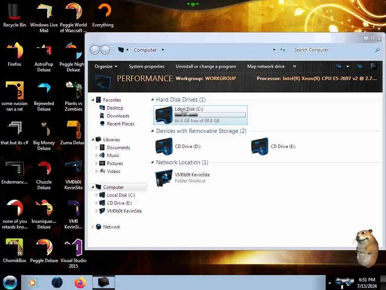The height and width of the screenshot is (290, 386).
Task: Select Recent Places under Favorites
Action: 120,123
